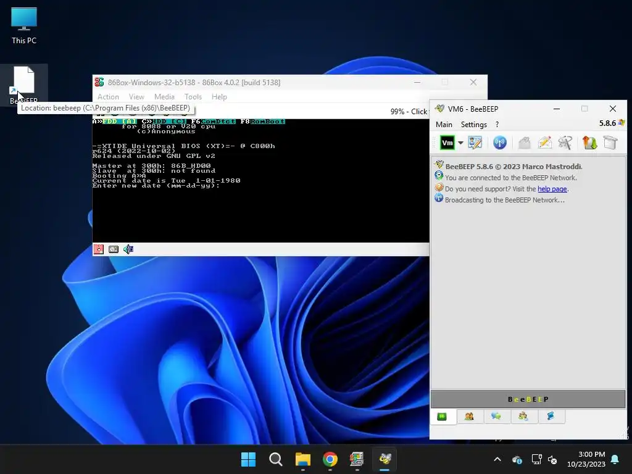632x474 pixels.
Task: Minimize the BeeBEEP window
Action: [557, 109]
